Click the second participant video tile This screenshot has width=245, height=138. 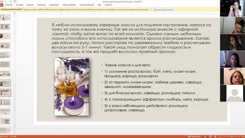(x=232, y=25)
